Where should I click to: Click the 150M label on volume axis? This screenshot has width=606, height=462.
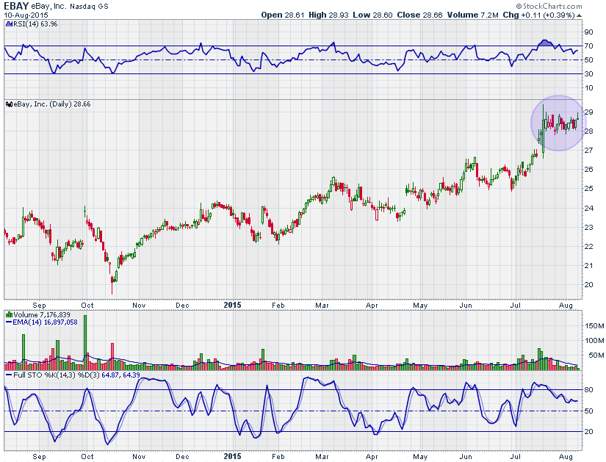[594, 324]
